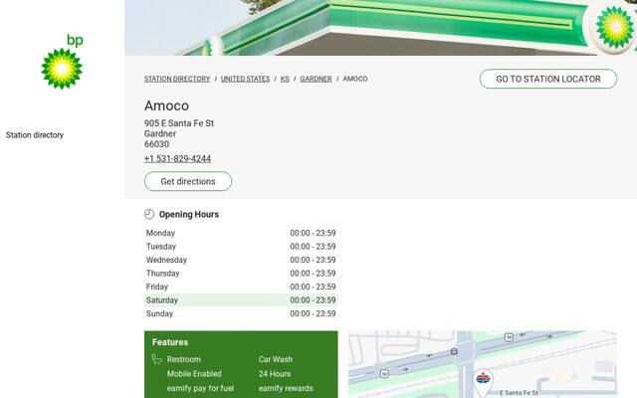
Task: Click the bp helios logo on the canopy image
Action: coord(614,27)
